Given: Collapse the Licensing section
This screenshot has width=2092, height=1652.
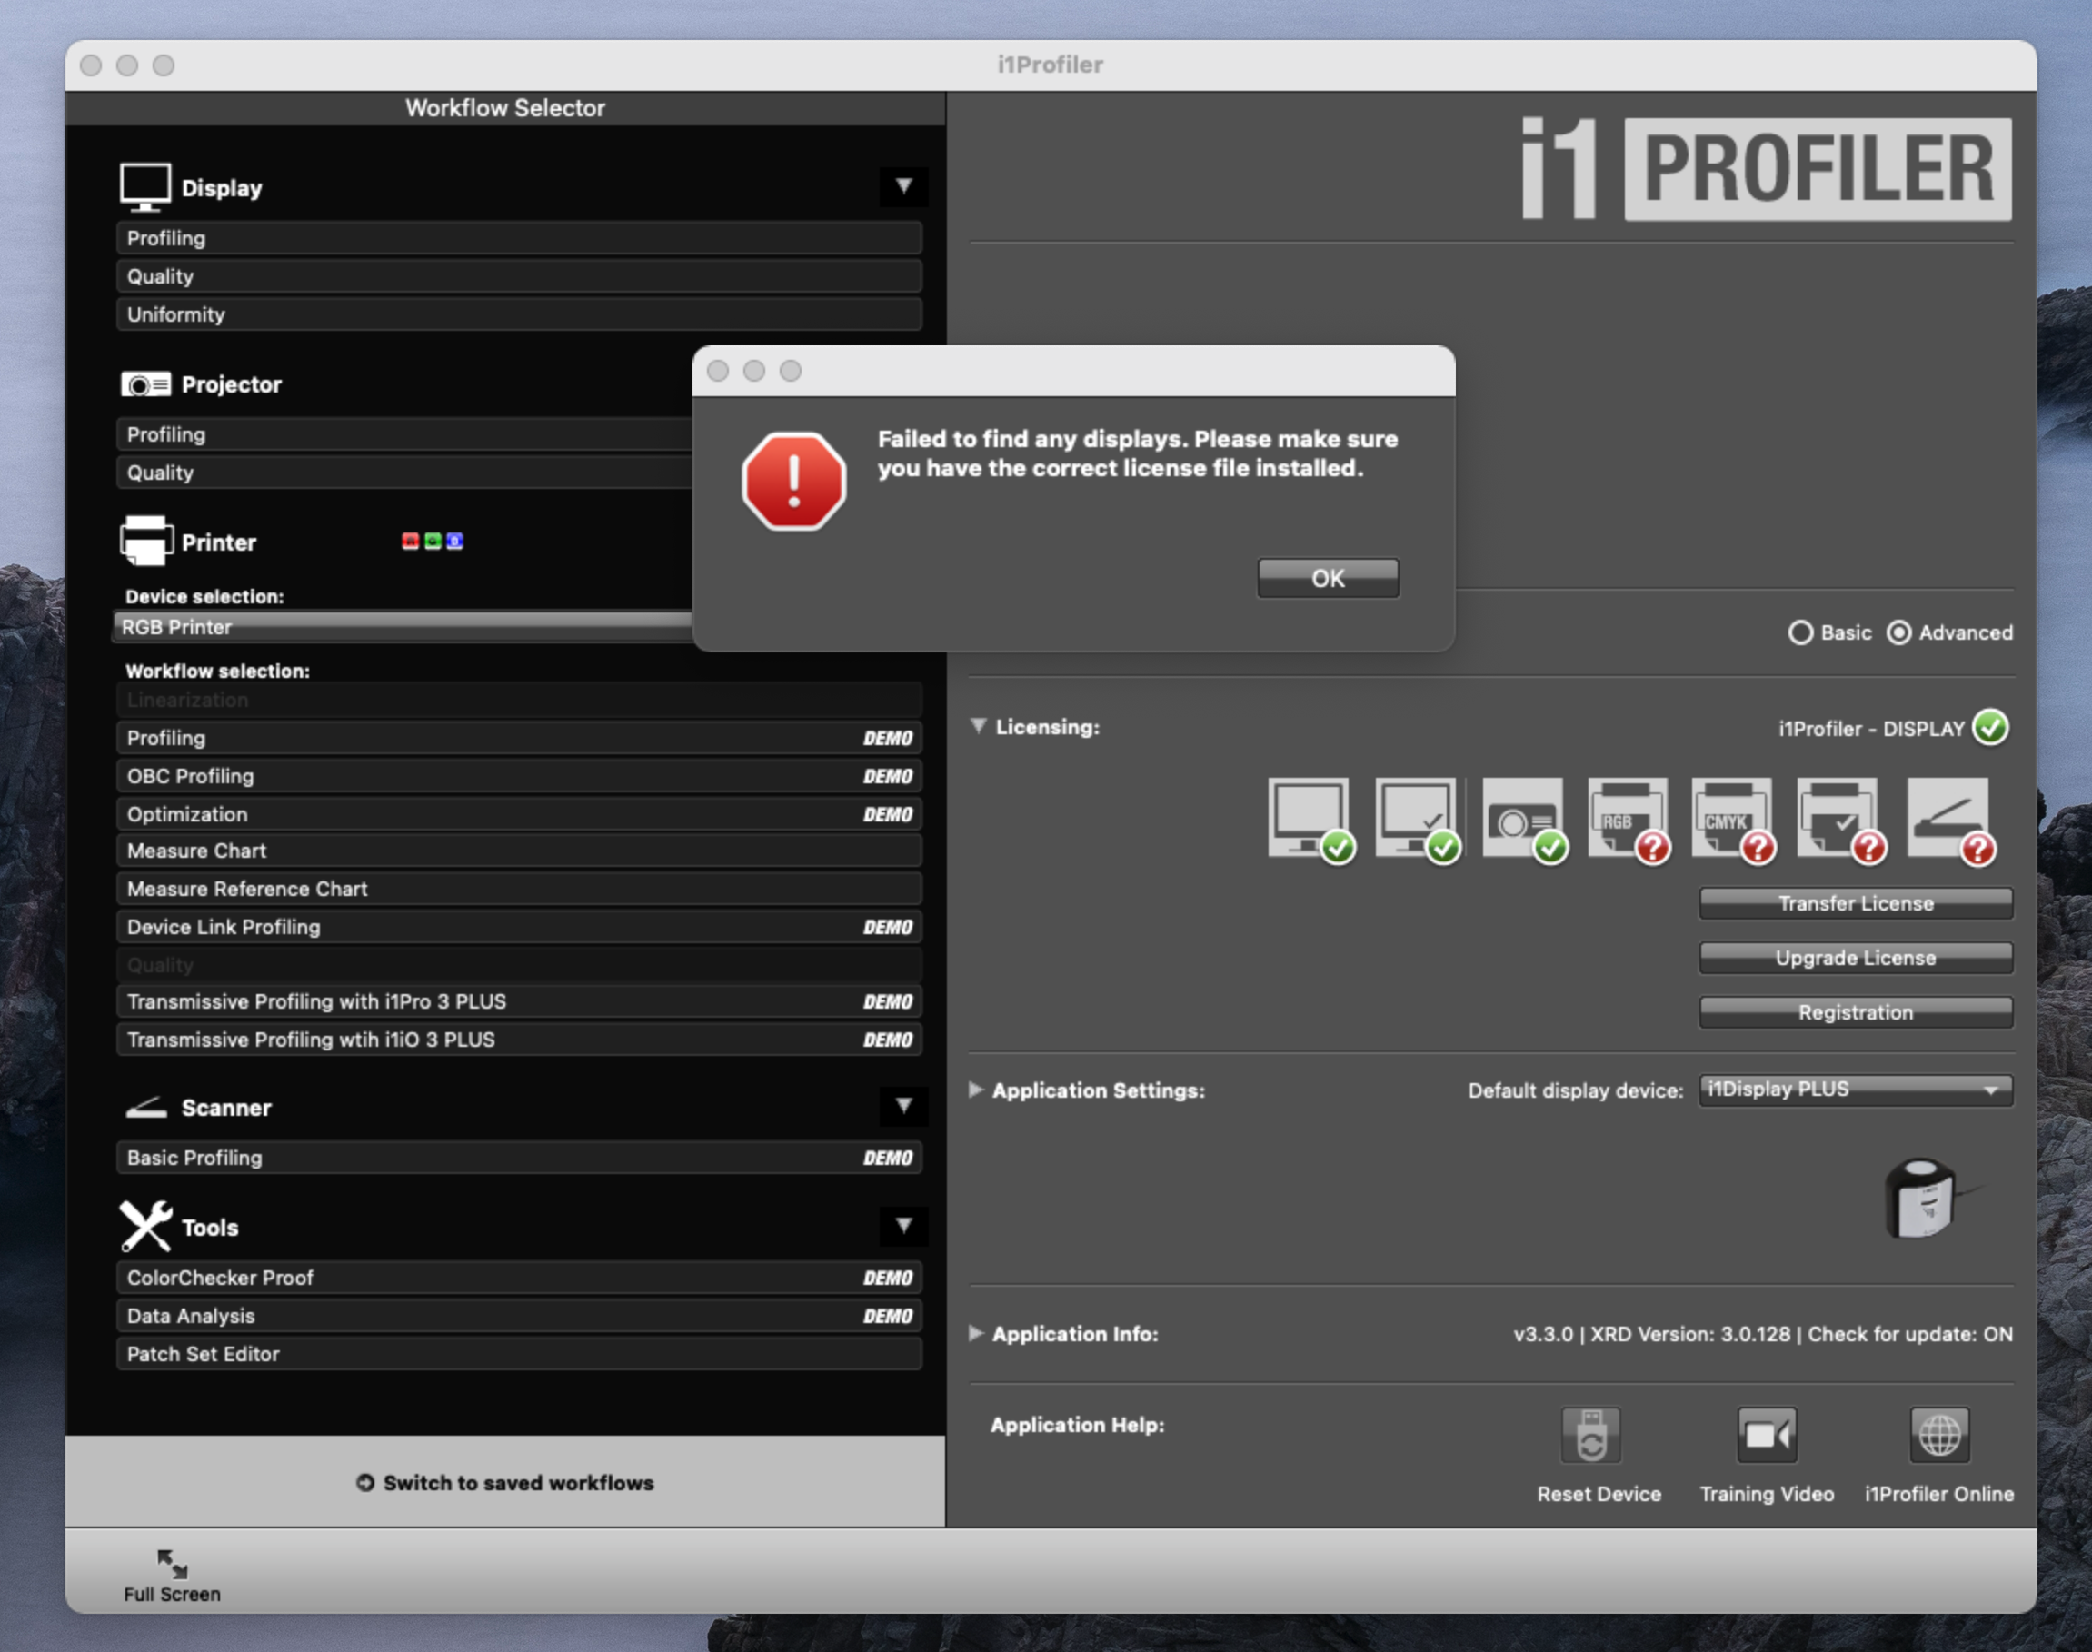Looking at the screenshot, I should (x=978, y=726).
